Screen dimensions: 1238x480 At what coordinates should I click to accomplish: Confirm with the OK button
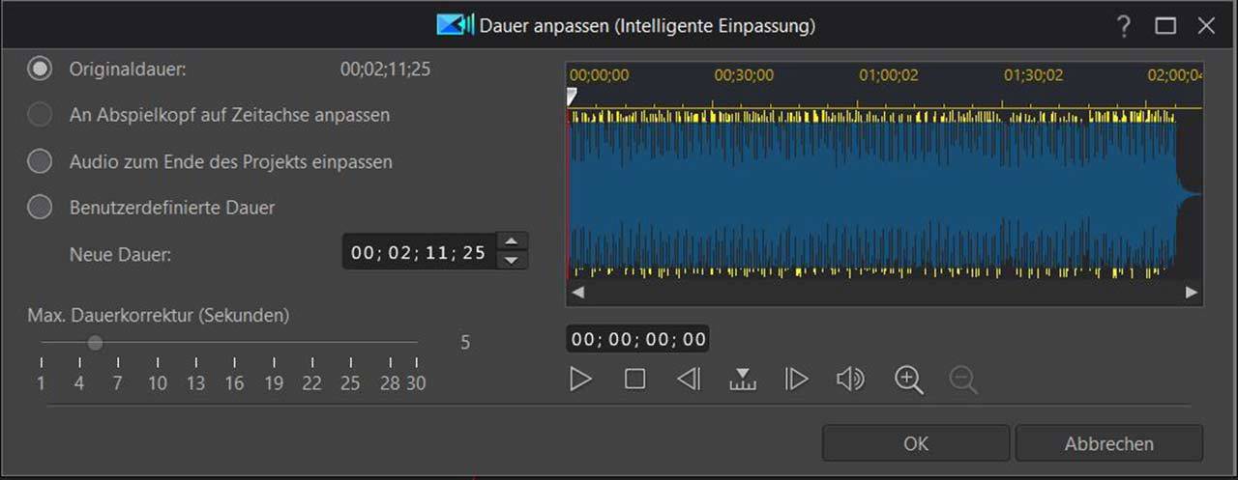click(x=915, y=443)
